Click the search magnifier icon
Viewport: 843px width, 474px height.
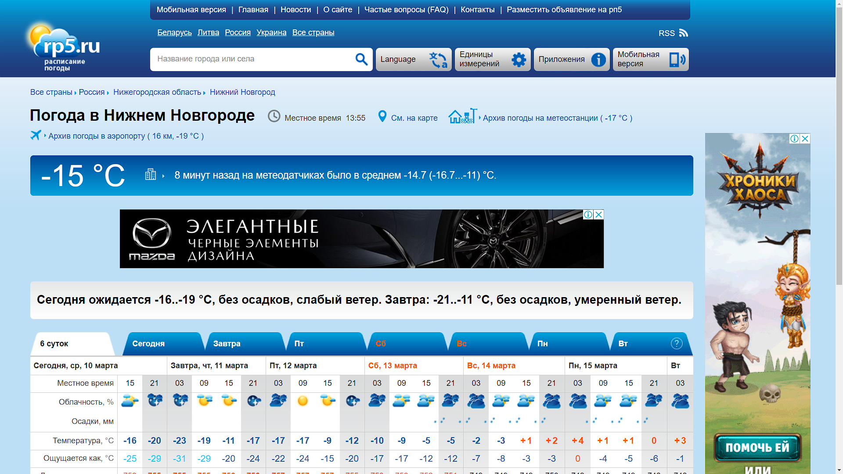tap(361, 59)
